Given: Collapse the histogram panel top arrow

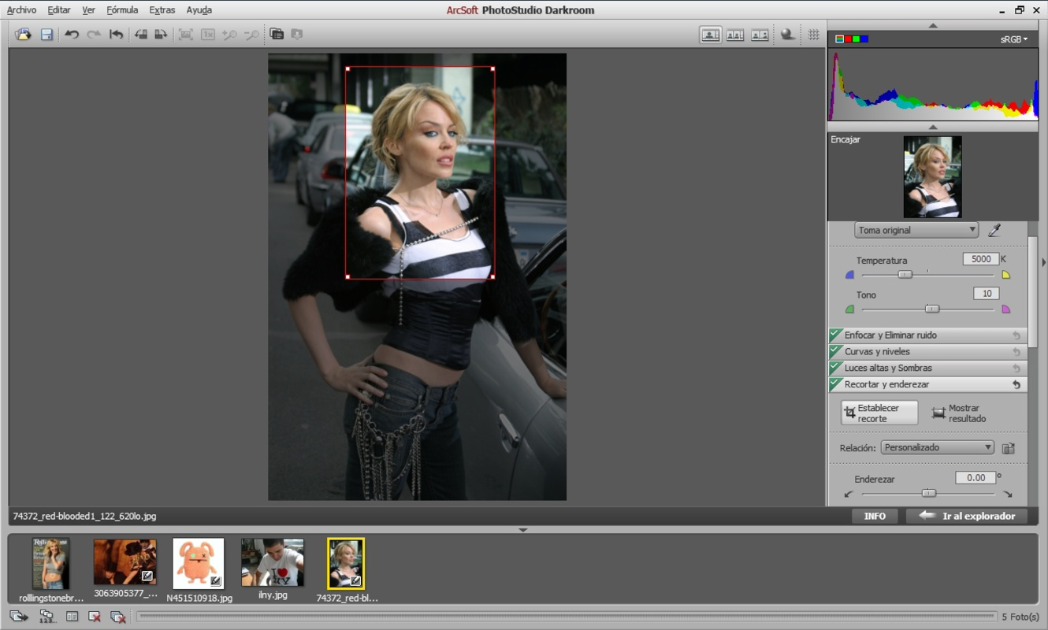Looking at the screenshot, I should pos(933,26).
